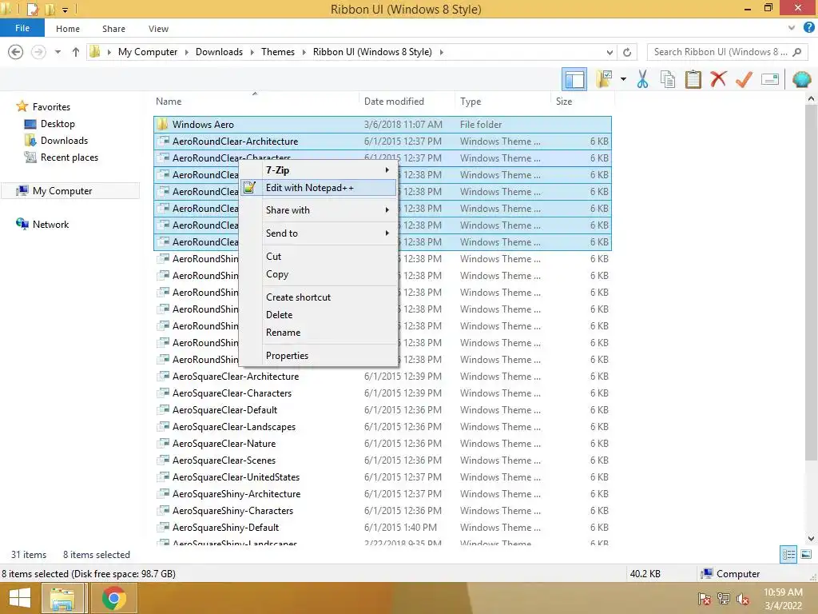Click the teal shell icon in toolbar
This screenshot has width=818, height=614.
tap(801, 79)
